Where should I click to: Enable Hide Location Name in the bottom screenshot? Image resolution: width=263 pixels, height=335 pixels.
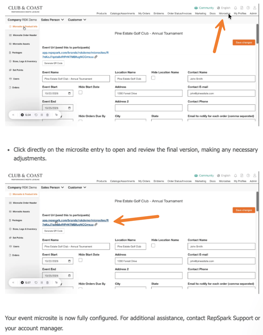click(x=153, y=246)
